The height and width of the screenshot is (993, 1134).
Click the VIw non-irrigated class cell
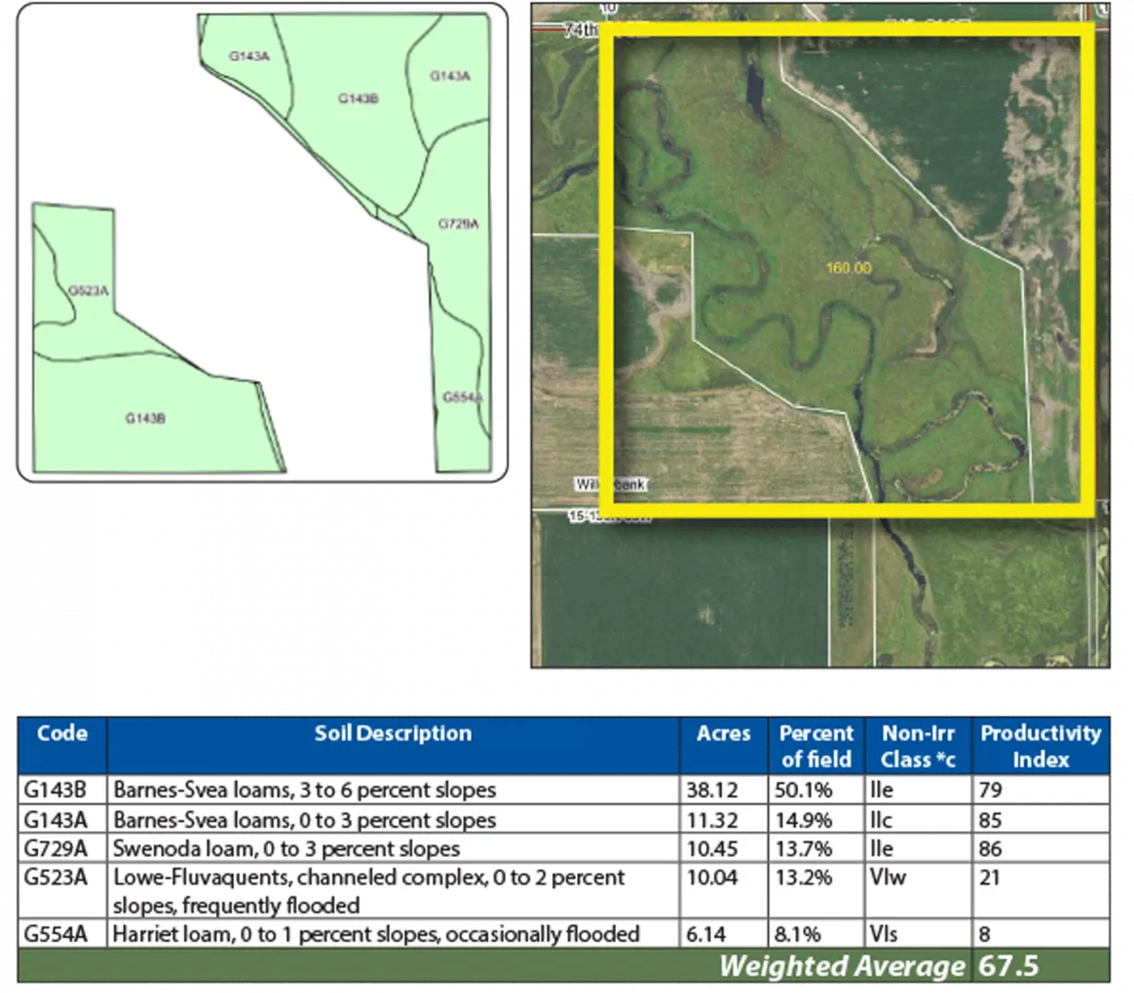888,877
